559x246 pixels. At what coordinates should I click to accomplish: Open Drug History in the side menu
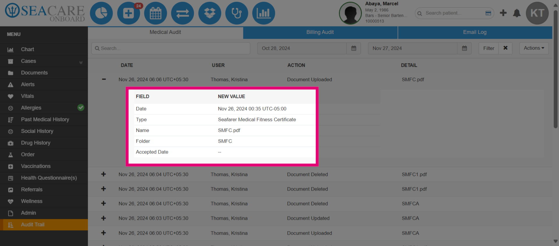(44, 143)
